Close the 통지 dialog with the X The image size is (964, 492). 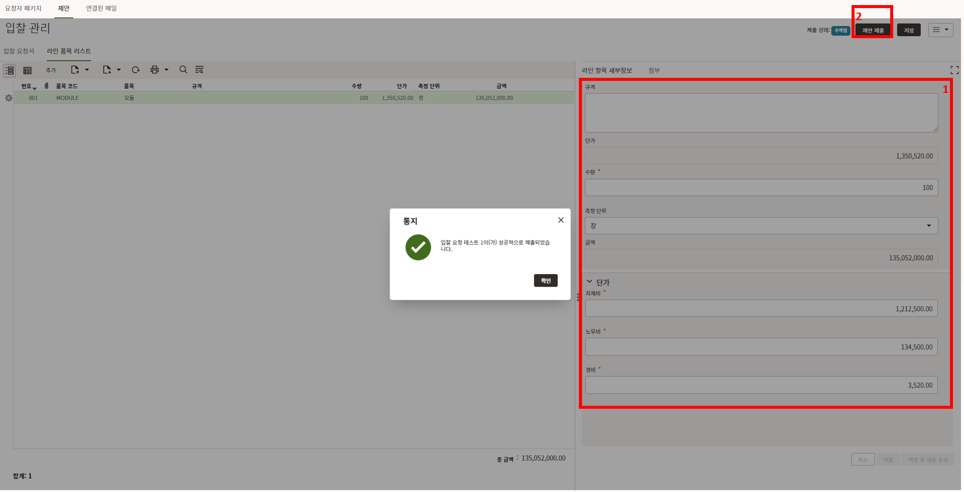pos(561,220)
